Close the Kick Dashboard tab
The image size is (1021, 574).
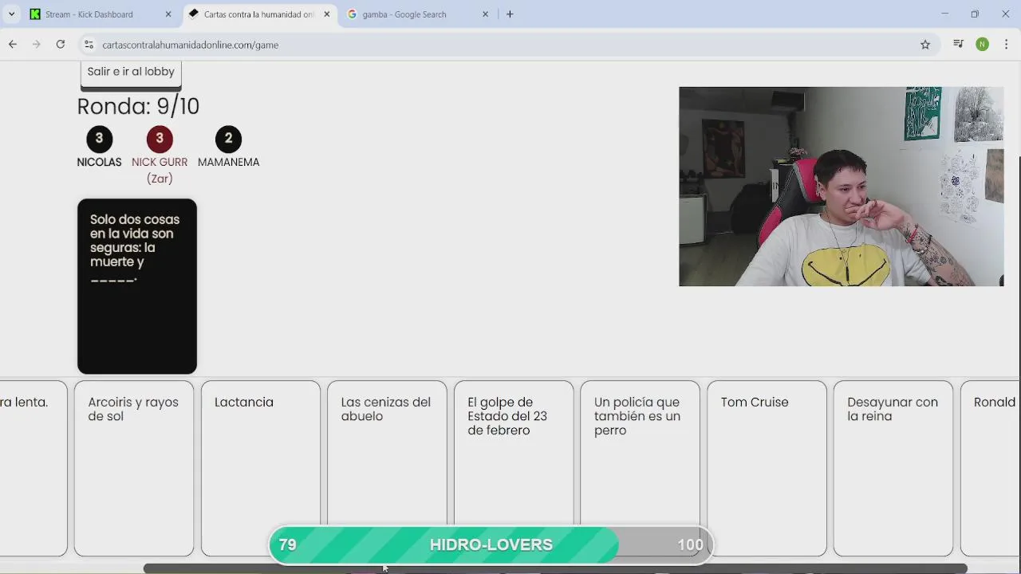point(168,14)
